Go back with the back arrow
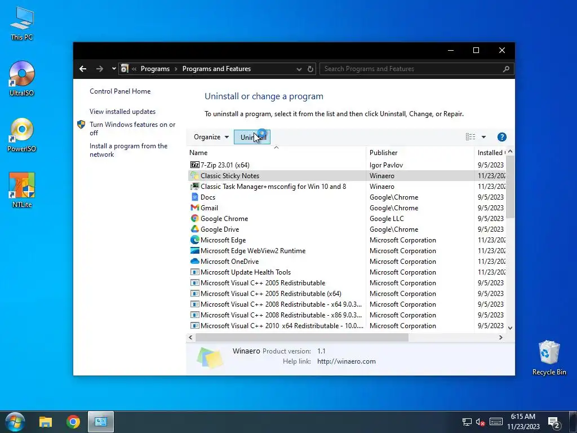 pos(83,69)
